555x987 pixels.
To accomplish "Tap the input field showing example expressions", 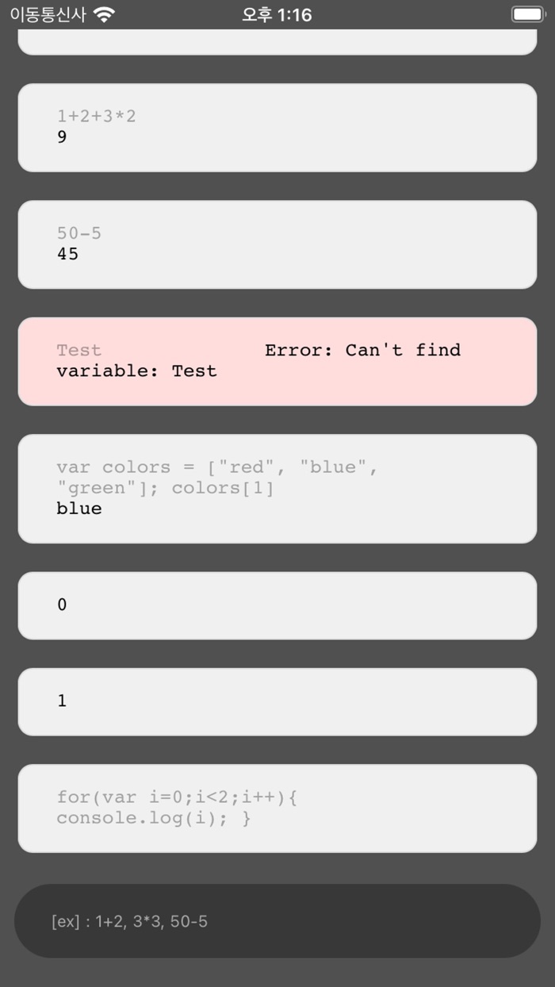I will point(277,921).
